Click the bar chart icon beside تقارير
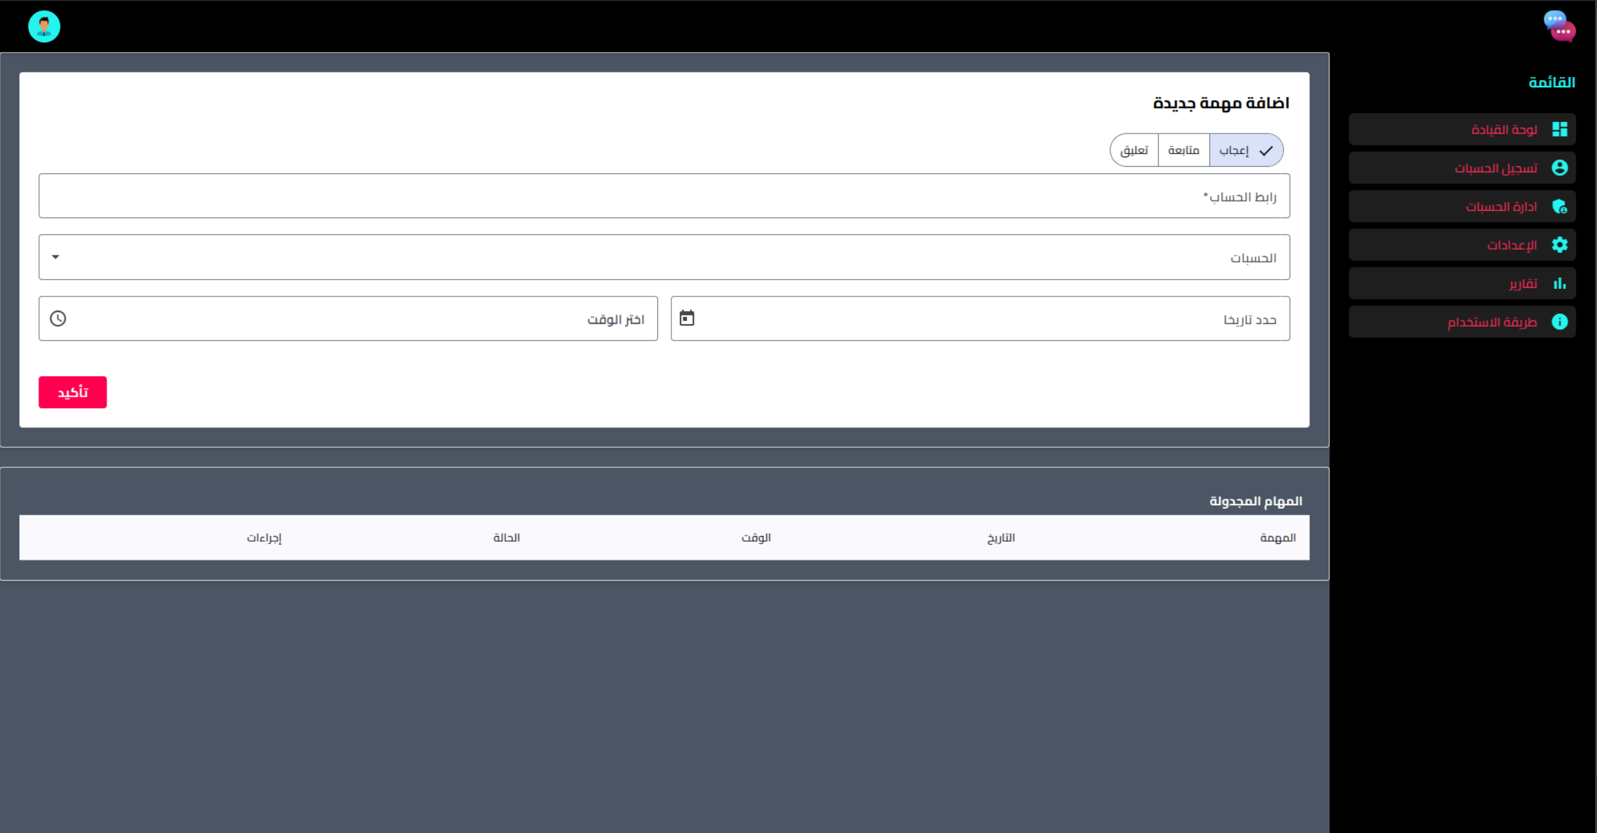Image resolution: width=1597 pixels, height=833 pixels. click(1560, 283)
